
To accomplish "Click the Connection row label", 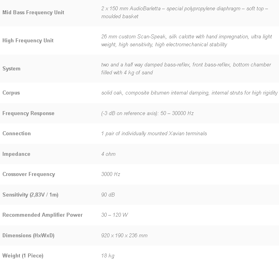I will (17, 133).
